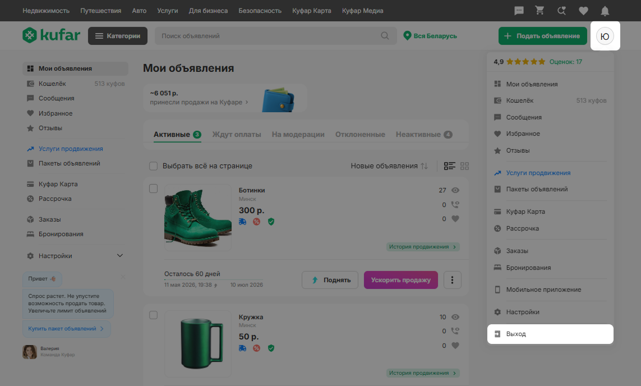Open the Вся Беларусь region selector
Screen dimensions: 641x386
430,35
